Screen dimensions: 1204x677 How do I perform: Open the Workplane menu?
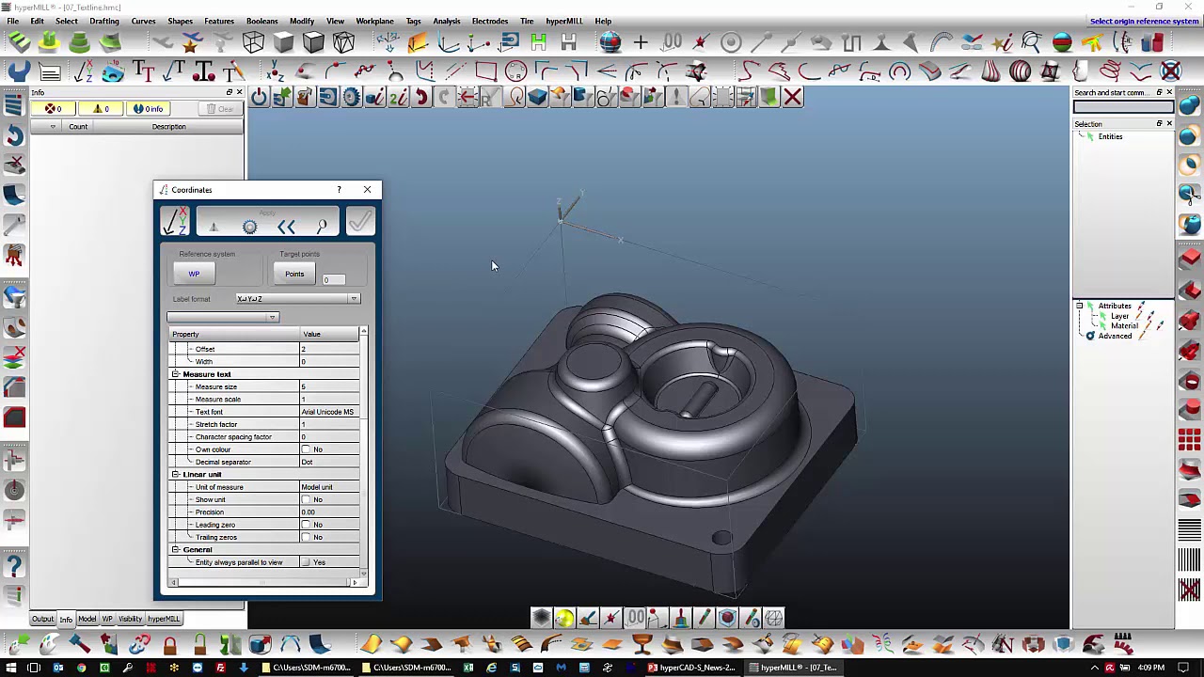[x=374, y=21]
